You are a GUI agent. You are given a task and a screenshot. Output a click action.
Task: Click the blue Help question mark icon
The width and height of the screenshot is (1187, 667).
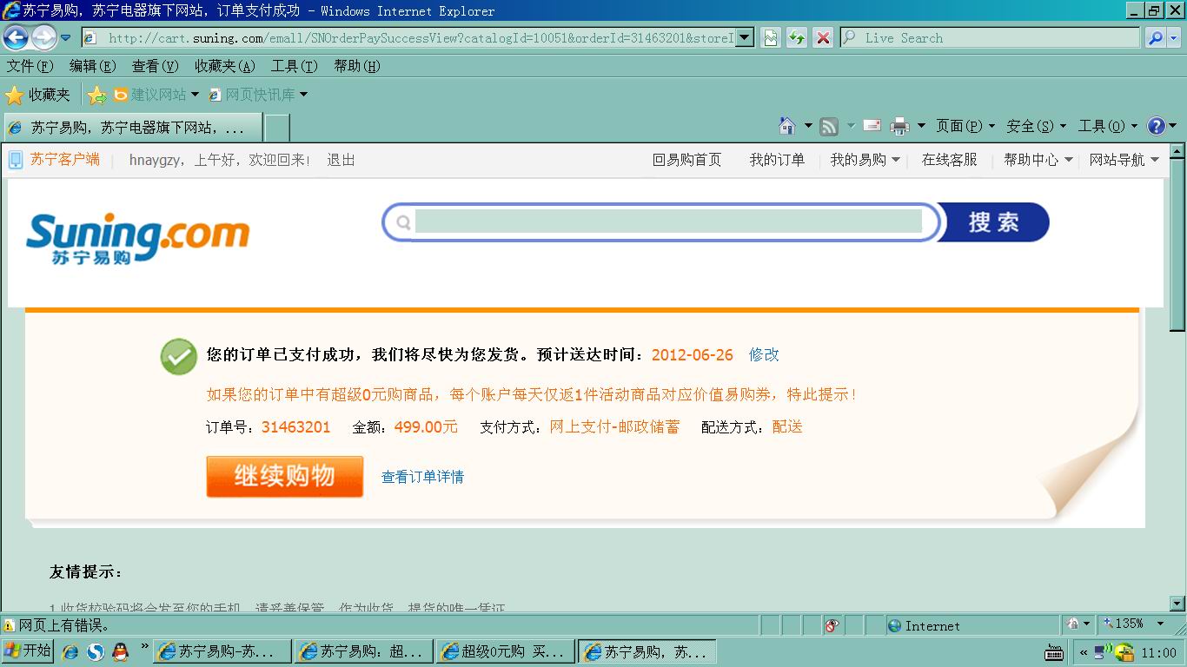coord(1157,126)
